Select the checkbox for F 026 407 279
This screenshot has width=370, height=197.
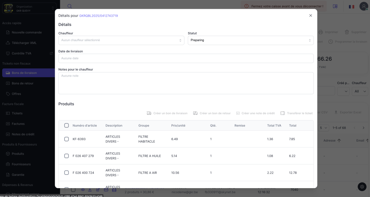click(x=67, y=156)
